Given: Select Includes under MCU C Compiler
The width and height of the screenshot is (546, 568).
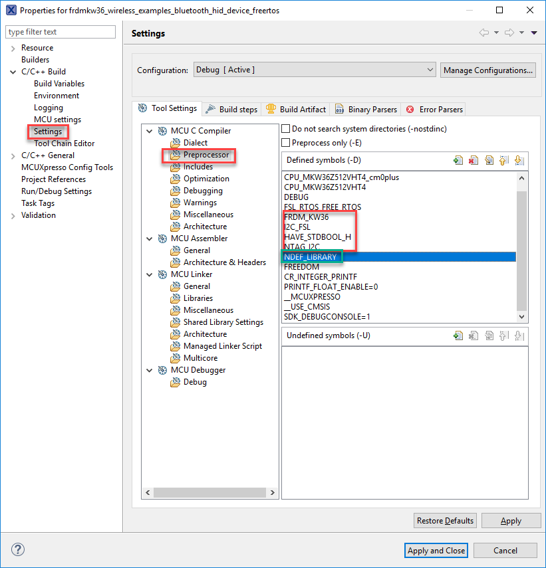Looking at the screenshot, I should (x=198, y=167).
